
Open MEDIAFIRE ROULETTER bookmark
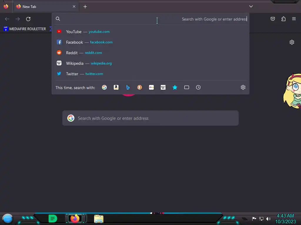(x=25, y=29)
